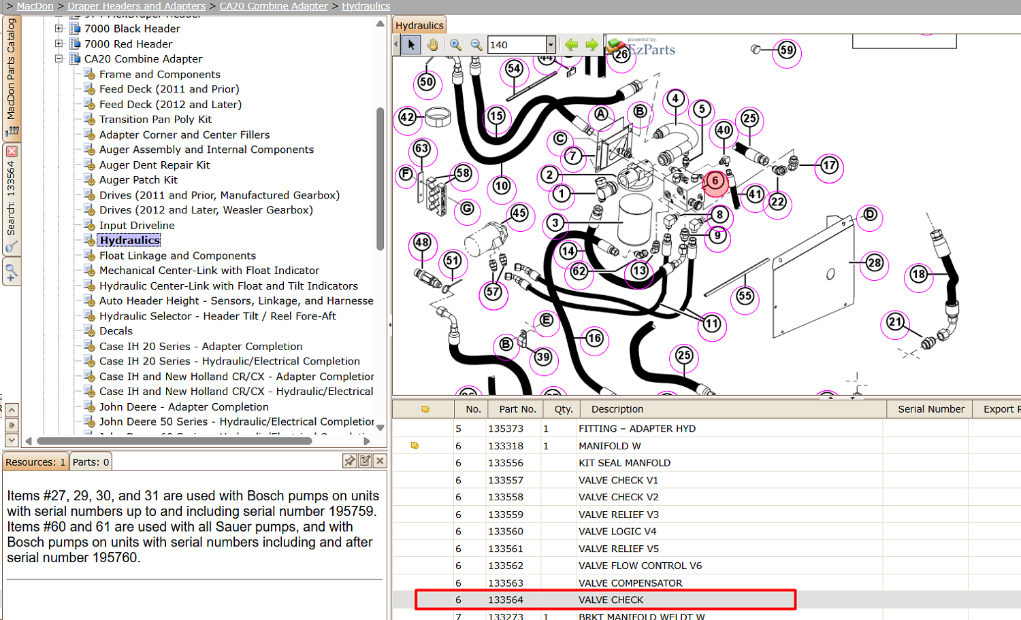The width and height of the screenshot is (1021, 620).
Task: Collapse the diagram toolbar with left chevron
Action: [x=396, y=45]
